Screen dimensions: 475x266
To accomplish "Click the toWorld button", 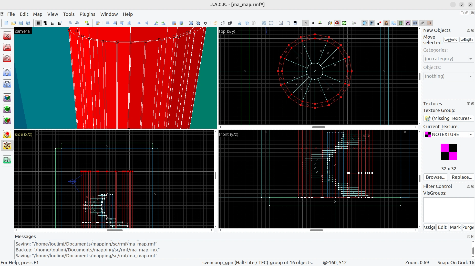I will [x=451, y=39].
